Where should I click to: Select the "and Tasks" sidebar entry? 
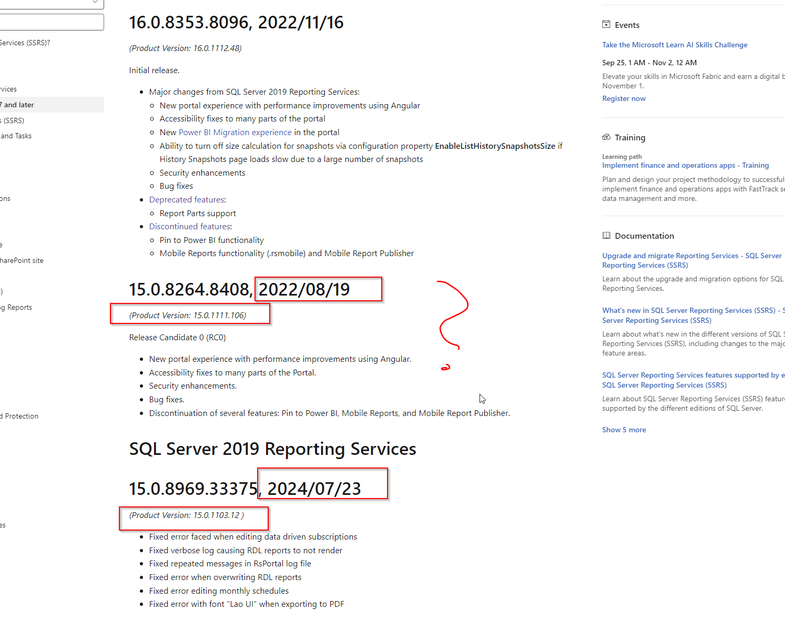point(16,136)
